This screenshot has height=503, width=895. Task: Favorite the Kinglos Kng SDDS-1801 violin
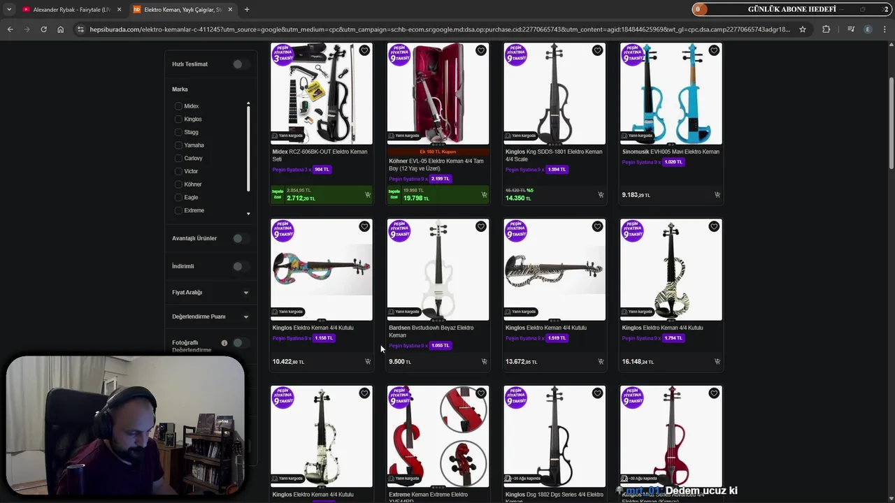[x=597, y=50]
